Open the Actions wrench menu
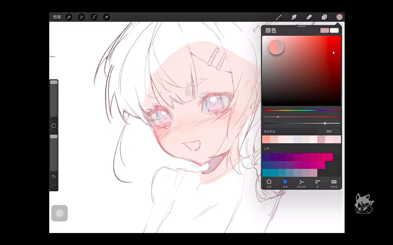The image size is (393, 245). 69,17
